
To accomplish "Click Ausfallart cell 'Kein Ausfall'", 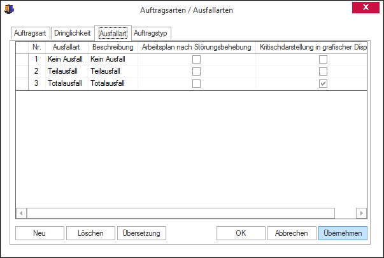I will (x=67, y=59).
